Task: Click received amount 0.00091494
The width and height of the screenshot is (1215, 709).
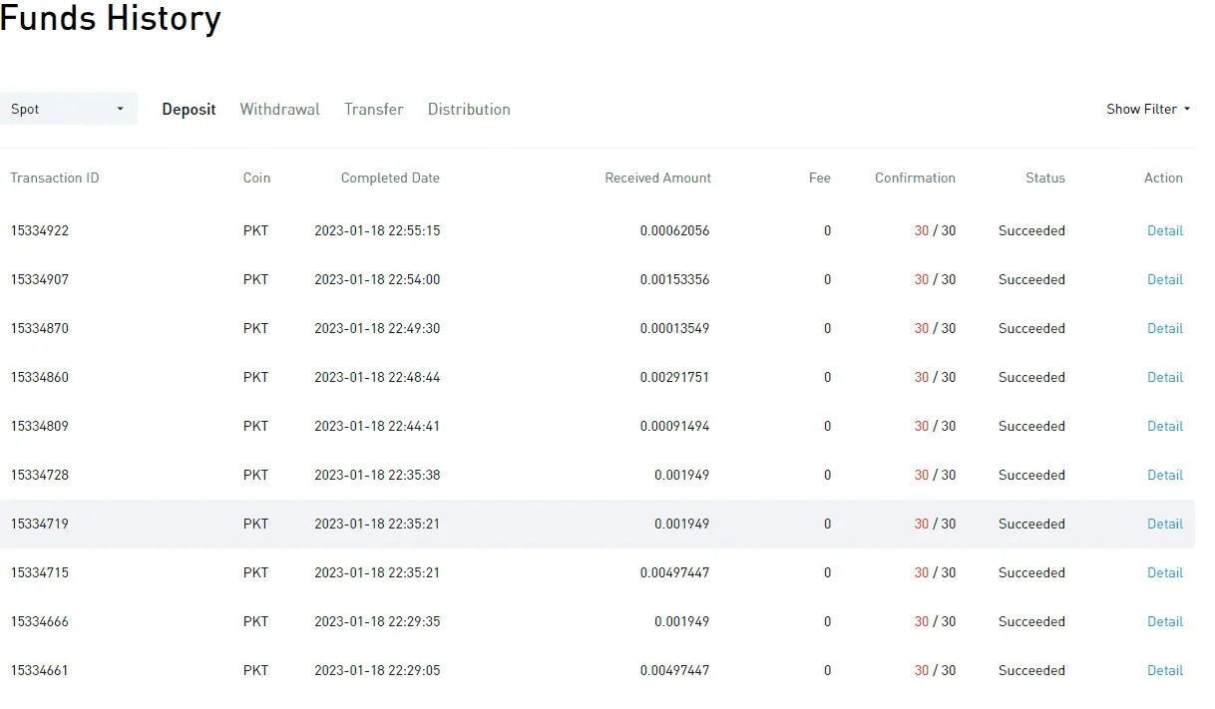Action: [674, 426]
